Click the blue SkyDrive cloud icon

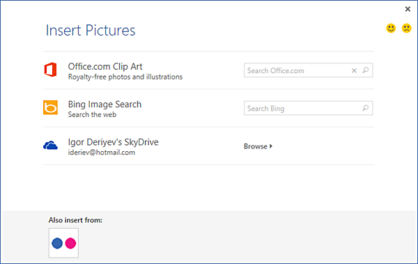click(50, 146)
